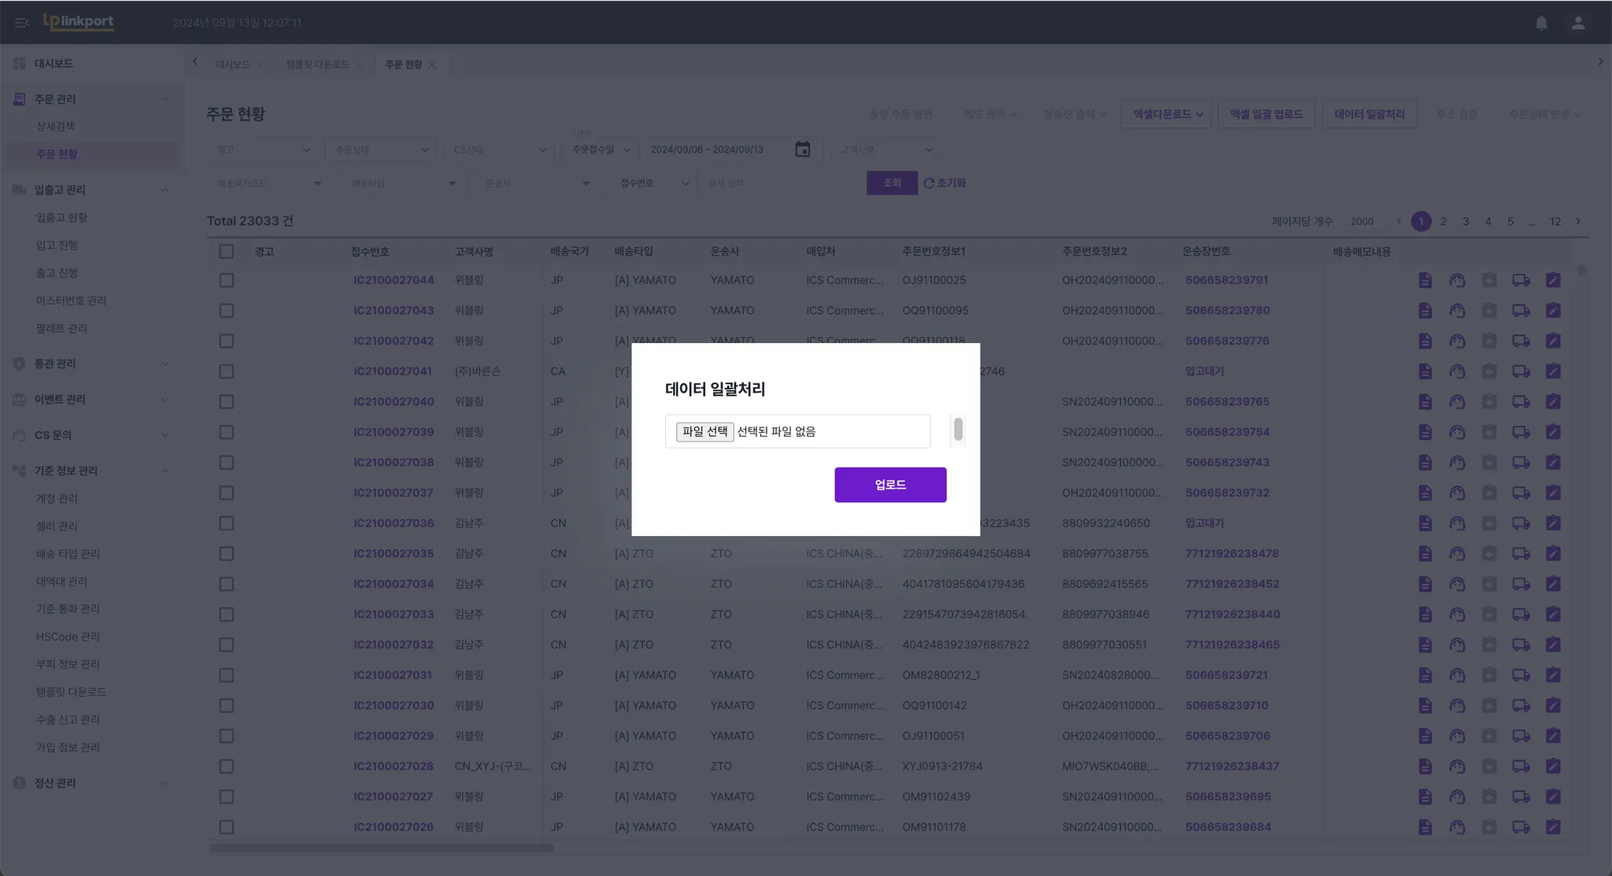Image resolution: width=1612 pixels, height=876 pixels.
Task: Go to page 3 in pagination
Action: tap(1466, 221)
